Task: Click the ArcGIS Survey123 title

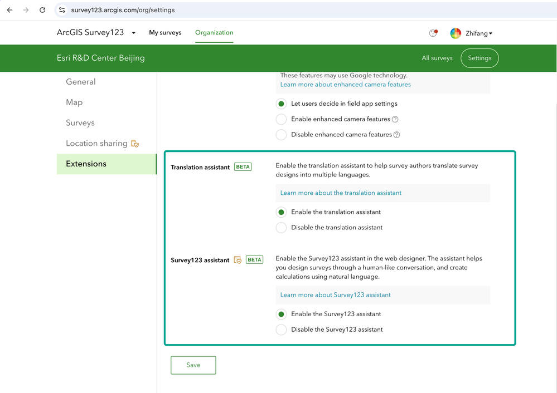Action: coord(90,32)
